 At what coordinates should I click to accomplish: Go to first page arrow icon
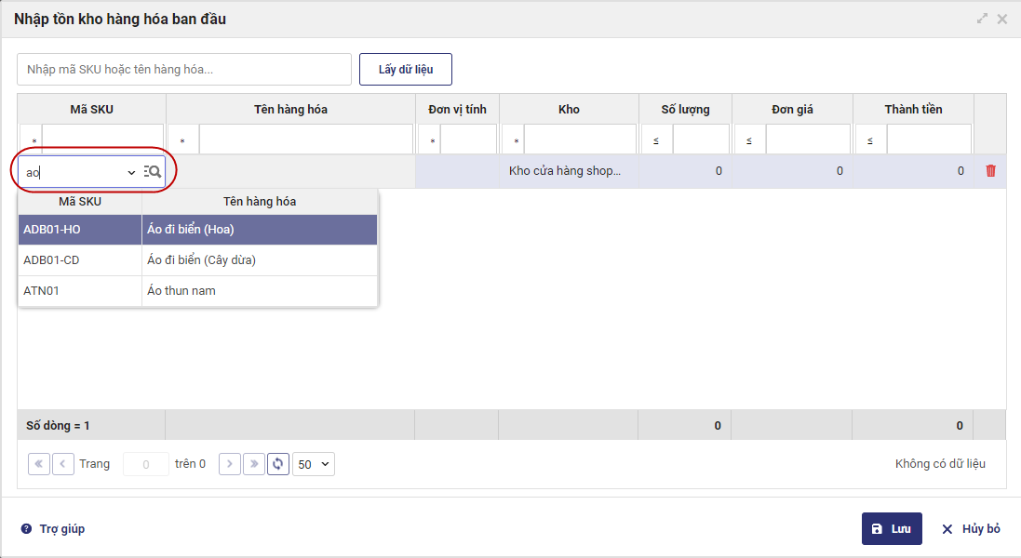(39, 463)
